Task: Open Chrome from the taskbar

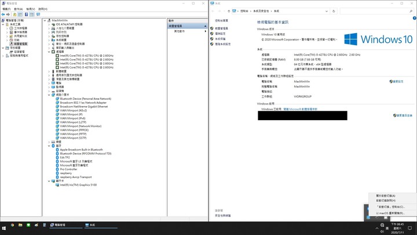Action: (x=12, y=225)
